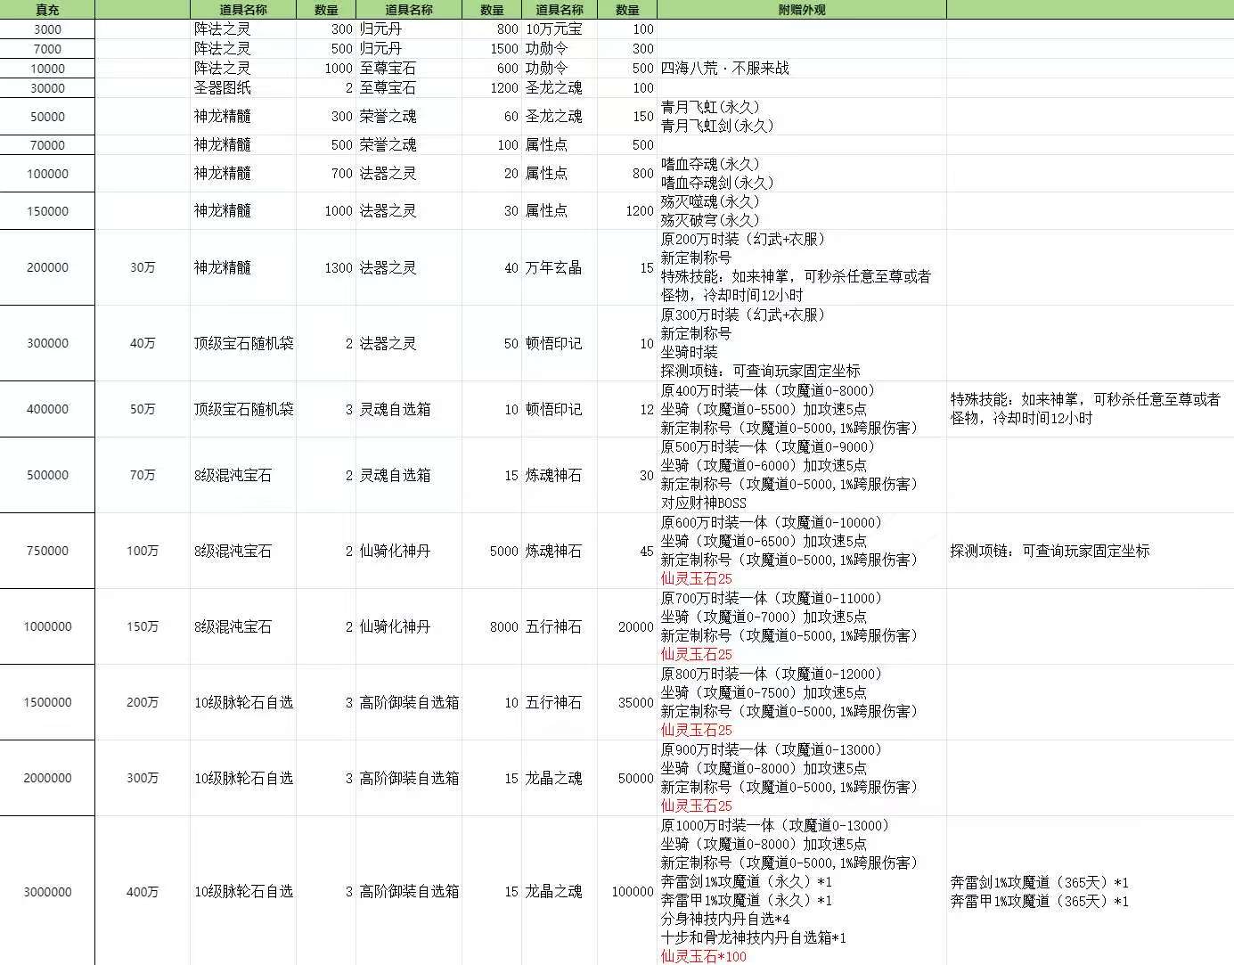
Task: Select the 30万 cell in second column
Action: pos(142,267)
